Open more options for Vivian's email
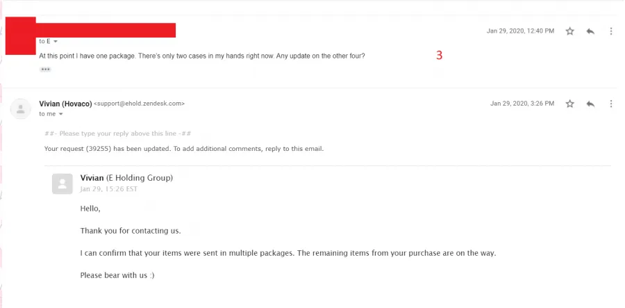The image size is (625, 308). [611, 104]
